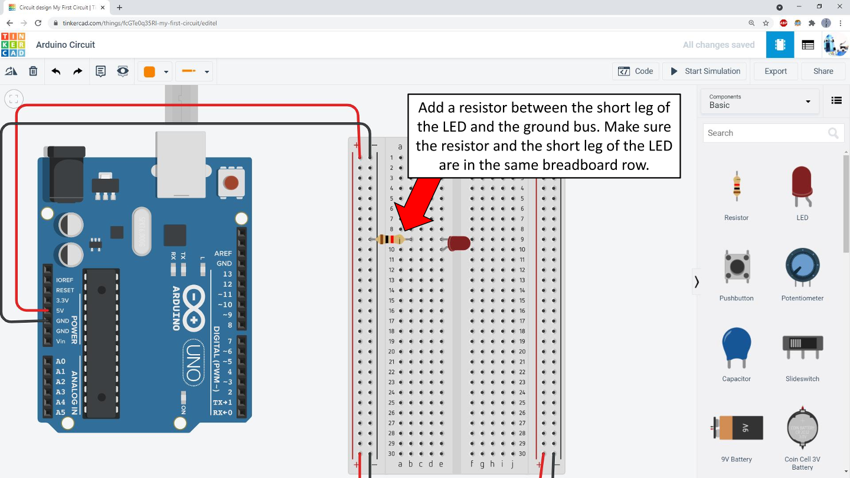Undo the last action
The image size is (850, 478).
click(x=56, y=71)
